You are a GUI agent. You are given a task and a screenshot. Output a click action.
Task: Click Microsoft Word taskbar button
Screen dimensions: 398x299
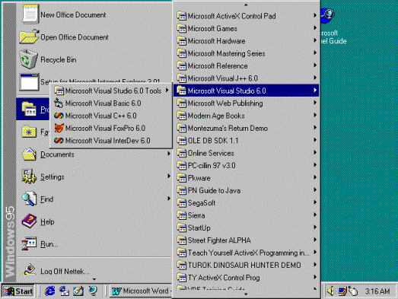click(141, 291)
